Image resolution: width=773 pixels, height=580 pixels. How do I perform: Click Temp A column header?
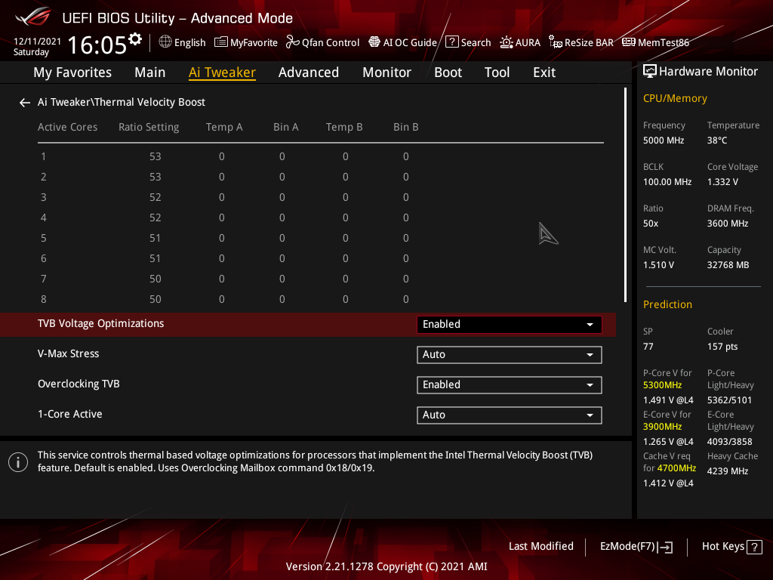click(x=223, y=127)
